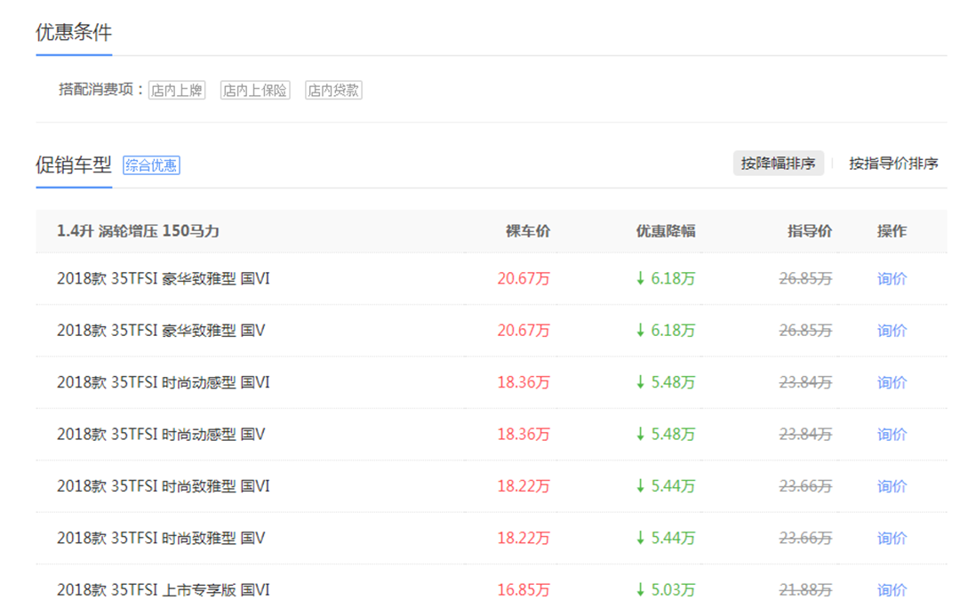Click the 裸车价 column header
This screenshot has width=960, height=608.
click(528, 231)
